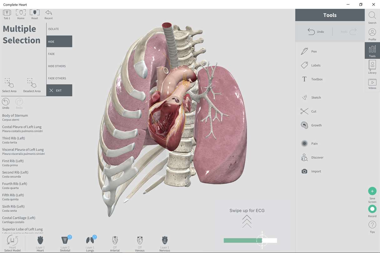The height and width of the screenshot is (253, 380).
Task: Redo in the multiple selection panel
Action: coord(19,104)
